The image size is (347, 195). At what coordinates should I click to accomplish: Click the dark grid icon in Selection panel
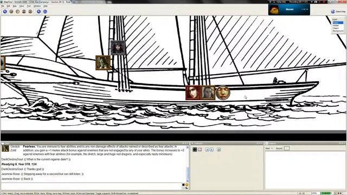(x=195, y=149)
